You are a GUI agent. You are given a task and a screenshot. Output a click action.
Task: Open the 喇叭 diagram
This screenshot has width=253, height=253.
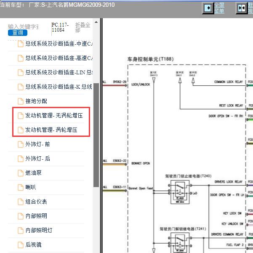[x=31, y=187]
